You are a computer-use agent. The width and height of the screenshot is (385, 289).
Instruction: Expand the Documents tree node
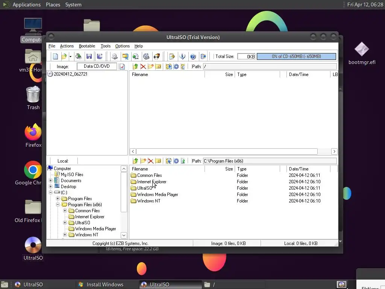(x=51, y=180)
